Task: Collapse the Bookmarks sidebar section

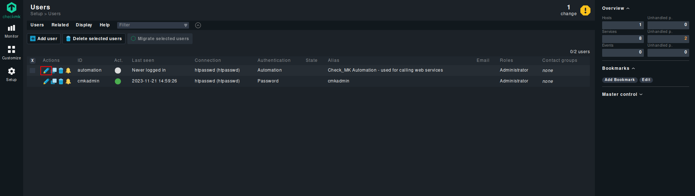Action: pos(618,68)
